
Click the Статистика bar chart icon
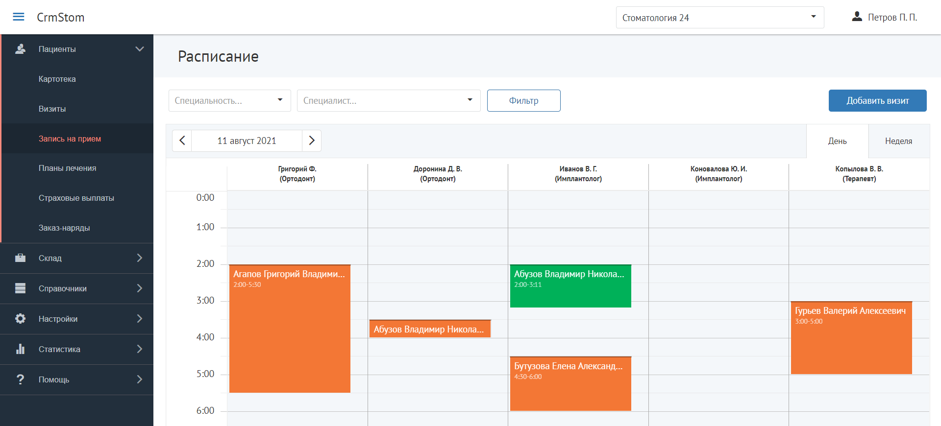[x=20, y=349]
